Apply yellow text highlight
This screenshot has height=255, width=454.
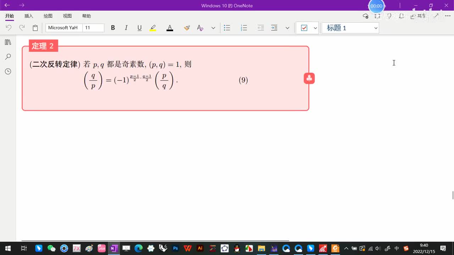pyautogui.click(x=153, y=28)
